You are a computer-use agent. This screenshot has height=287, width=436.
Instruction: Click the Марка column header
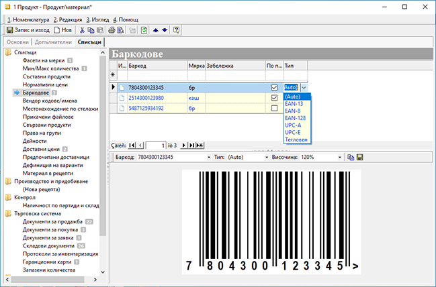coord(196,66)
